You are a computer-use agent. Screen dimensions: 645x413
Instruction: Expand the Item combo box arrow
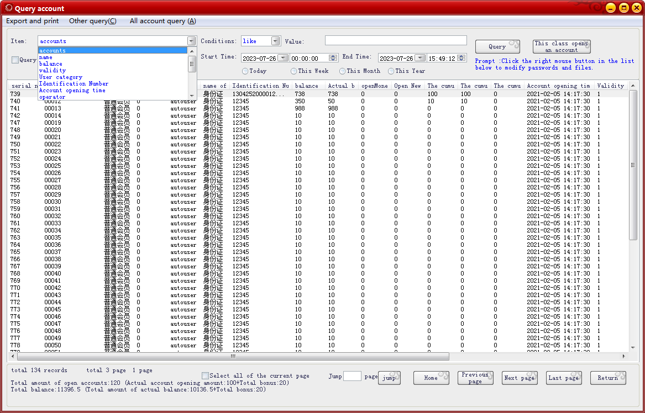point(191,41)
